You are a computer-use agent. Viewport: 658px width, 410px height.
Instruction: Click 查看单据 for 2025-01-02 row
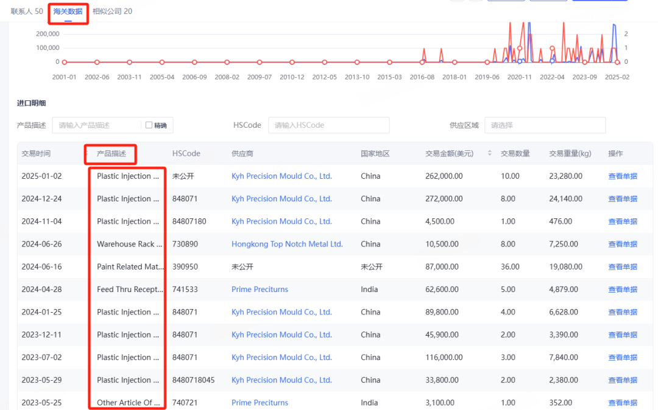point(623,176)
